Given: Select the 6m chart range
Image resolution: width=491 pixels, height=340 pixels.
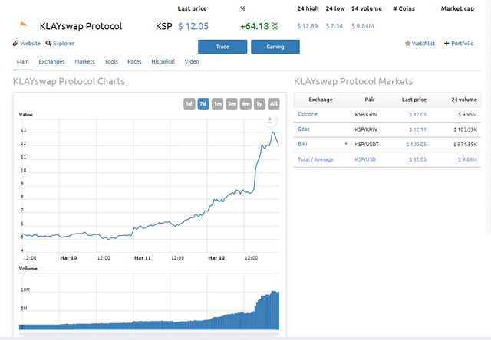Looking at the screenshot, I should point(245,103).
